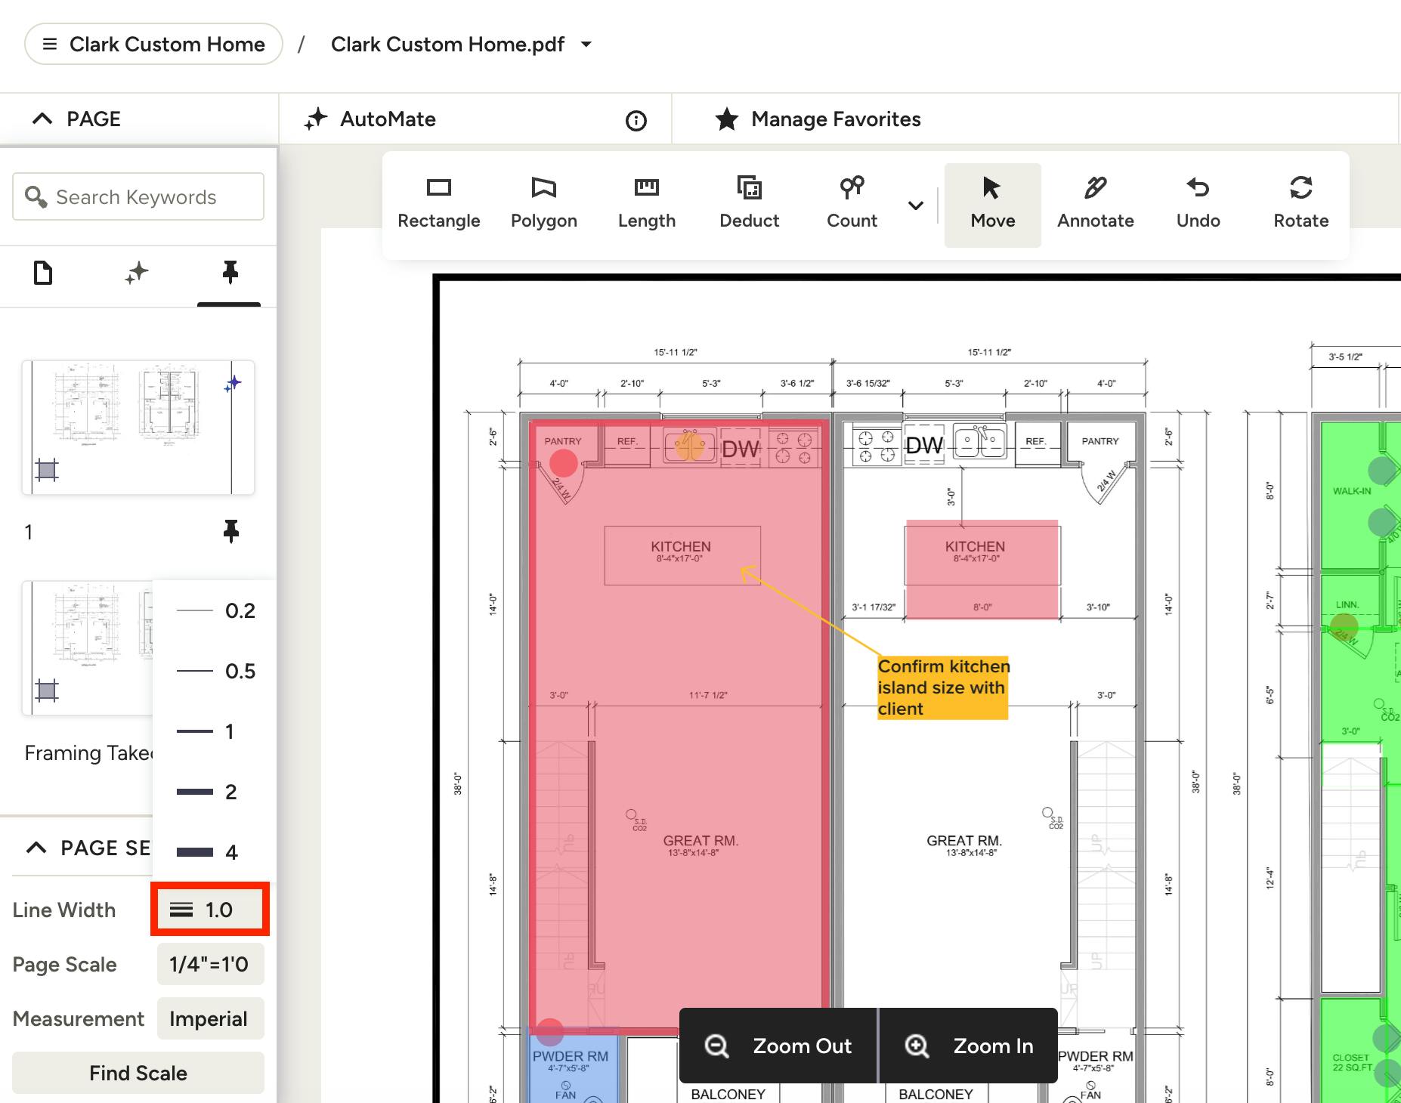
Task: Activate the Length measurement tool
Action: (646, 204)
